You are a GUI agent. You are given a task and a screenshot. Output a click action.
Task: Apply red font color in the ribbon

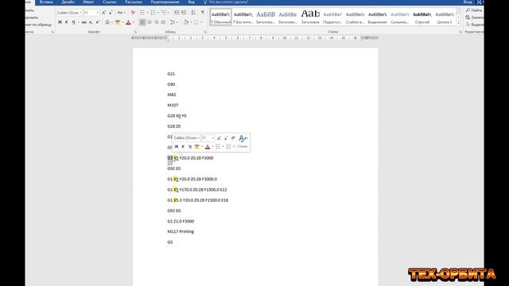(x=128, y=22)
